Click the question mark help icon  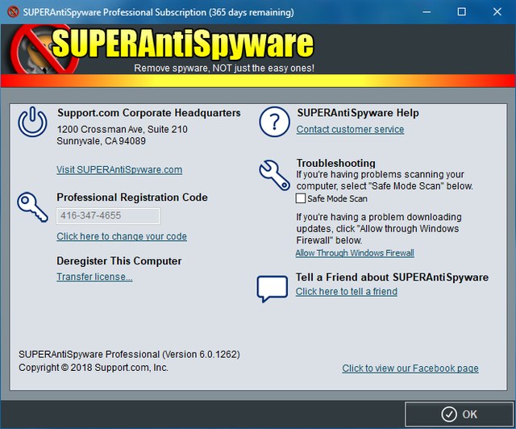[273, 123]
